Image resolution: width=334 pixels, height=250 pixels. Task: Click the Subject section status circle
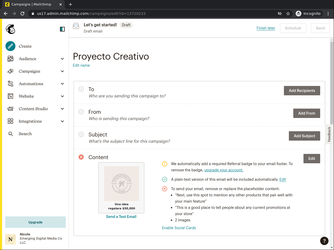[x=81, y=134]
